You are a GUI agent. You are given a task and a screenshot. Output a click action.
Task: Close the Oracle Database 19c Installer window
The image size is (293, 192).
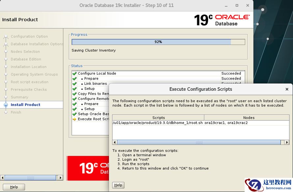[x=248, y=5]
